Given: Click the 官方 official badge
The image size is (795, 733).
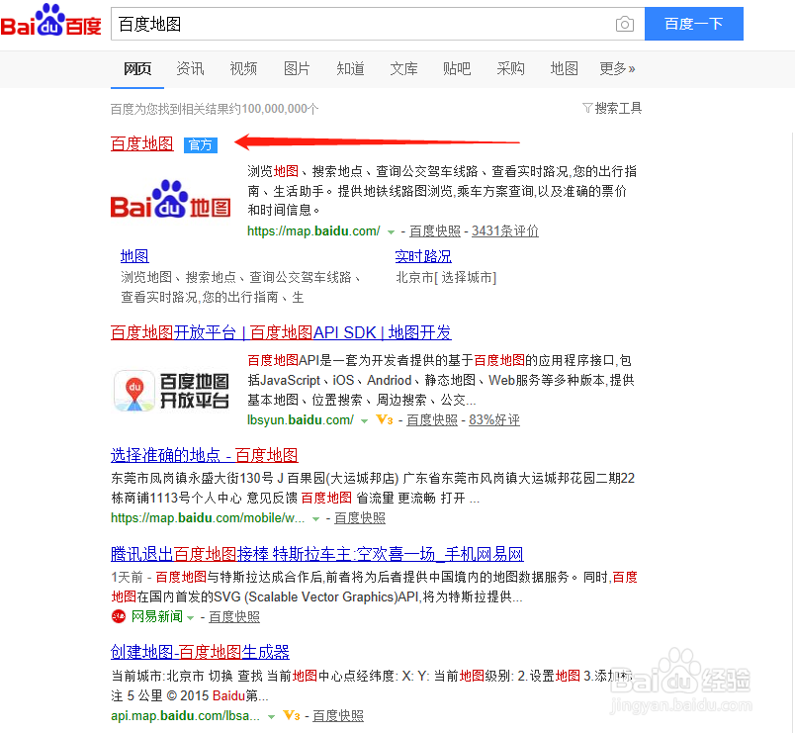Looking at the screenshot, I should point(200,144).
